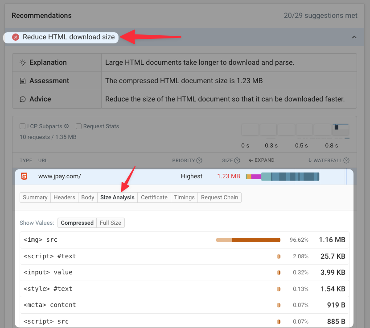Enable the LCP Subparts checkbox
Screen dimensions: 370x328
click(x=22, y=126)
